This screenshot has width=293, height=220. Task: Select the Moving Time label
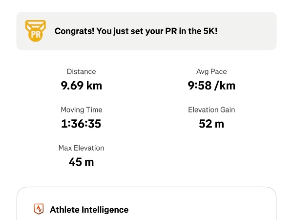tap(81, 110)
